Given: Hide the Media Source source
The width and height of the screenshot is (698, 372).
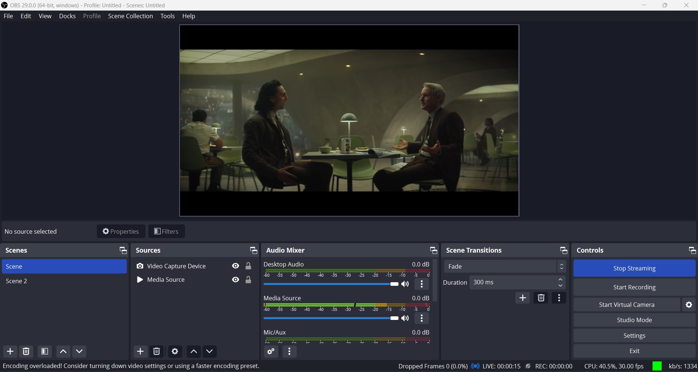Looking at the screenshot, I should 236,280.
